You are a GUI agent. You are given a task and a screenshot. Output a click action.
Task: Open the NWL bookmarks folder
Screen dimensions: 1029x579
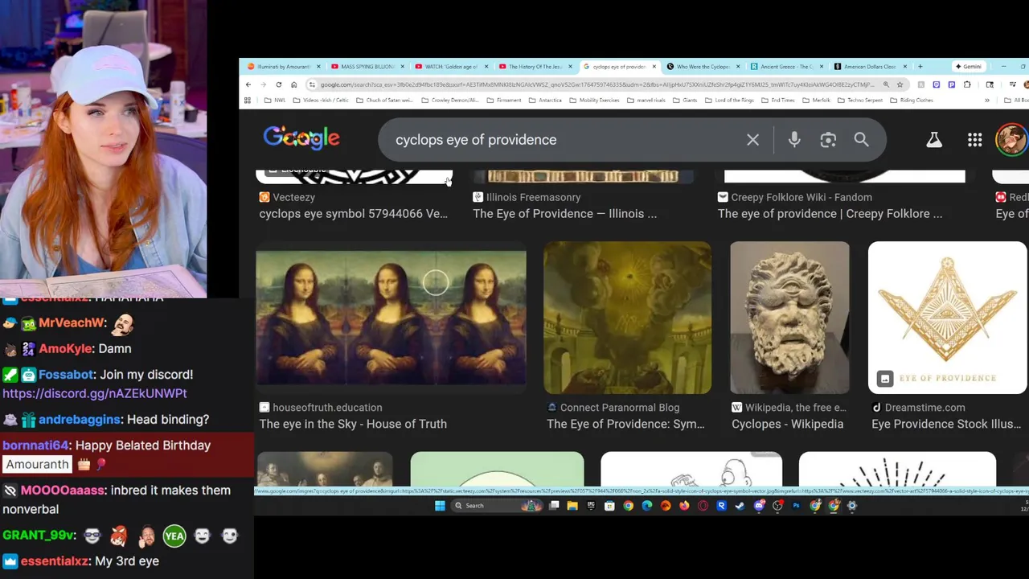(x=275, y=101)
